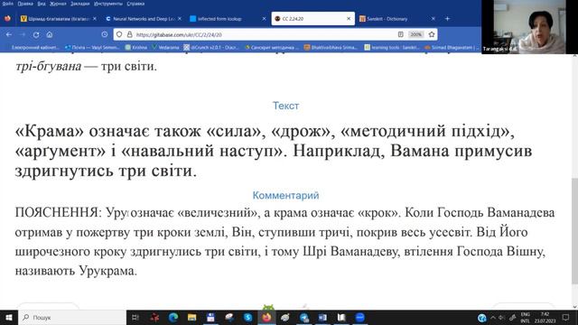Click the Текст section heading link
Screen dimensions: 578x325
pyautogui.click(x=285, y=106)
